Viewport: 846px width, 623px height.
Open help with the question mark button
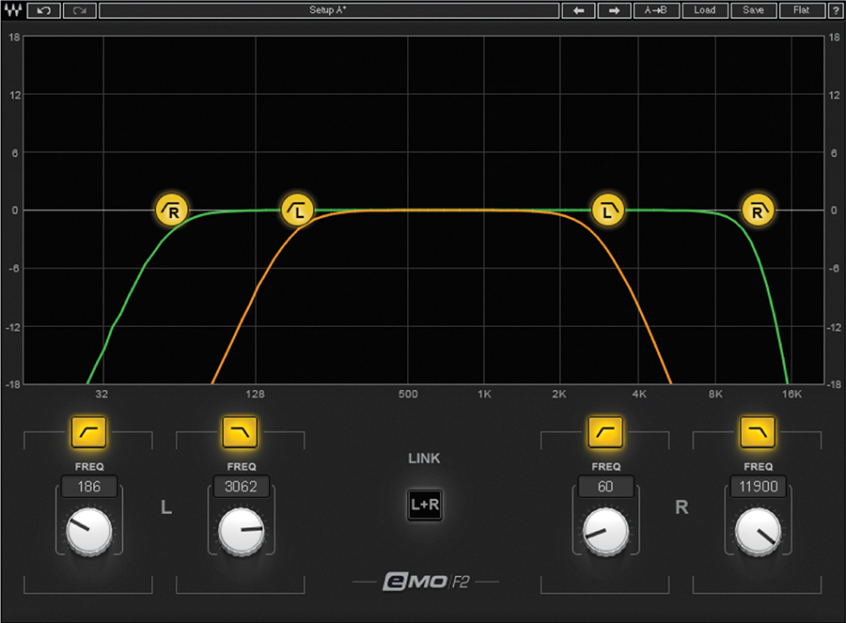(x=835, y=10)
